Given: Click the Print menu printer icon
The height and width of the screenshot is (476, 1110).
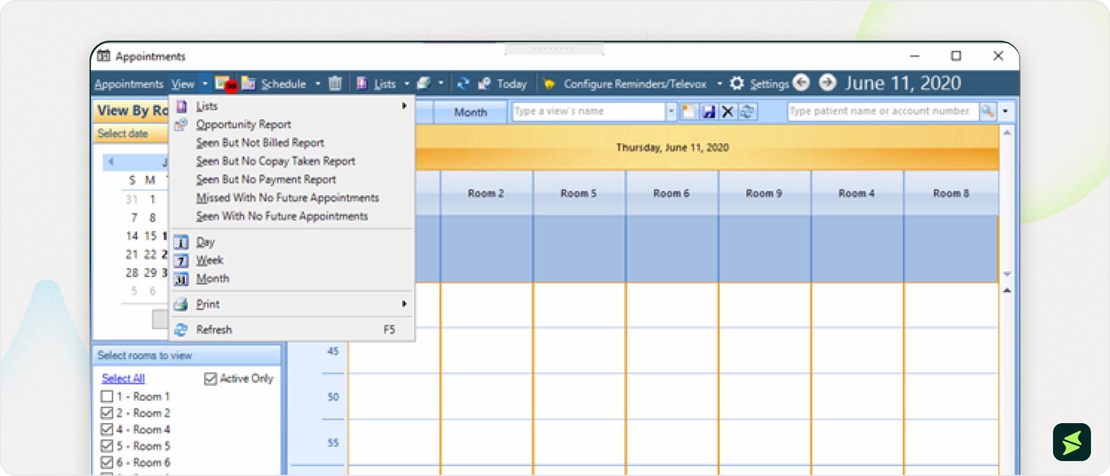Looking at the screenshot, I should pos(181,304).
